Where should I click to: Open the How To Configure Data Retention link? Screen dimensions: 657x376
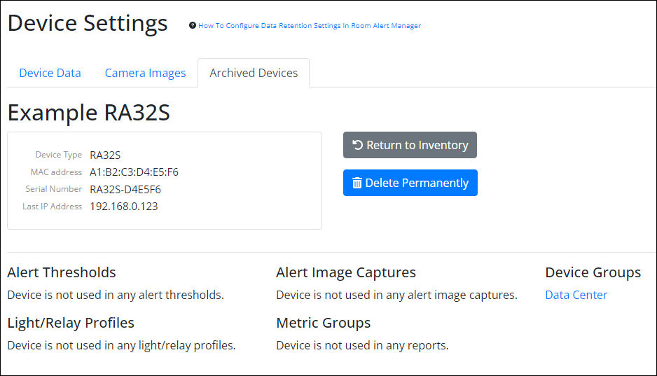(x=310, y=26)
